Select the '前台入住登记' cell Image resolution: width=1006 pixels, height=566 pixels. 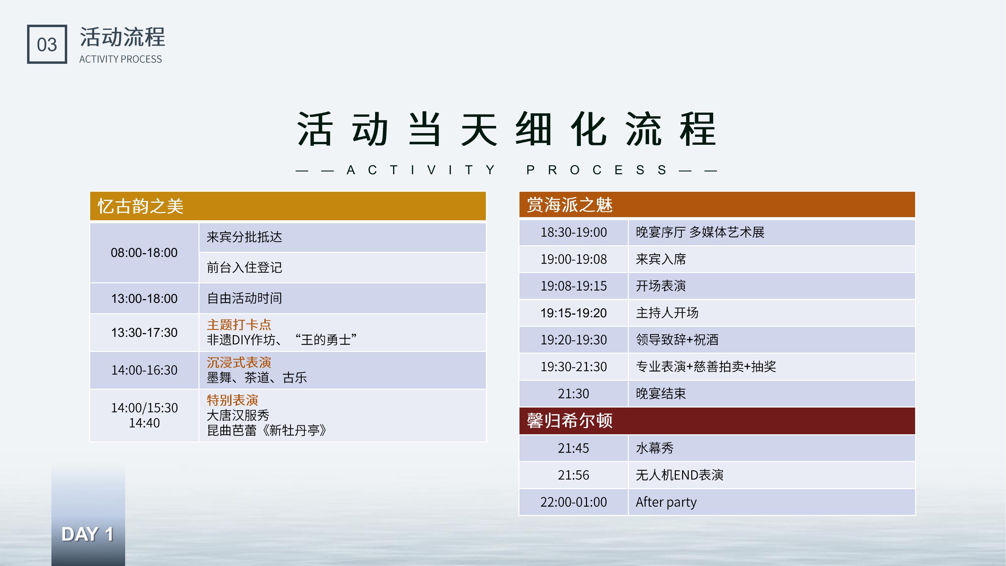(x=343, y=268)
